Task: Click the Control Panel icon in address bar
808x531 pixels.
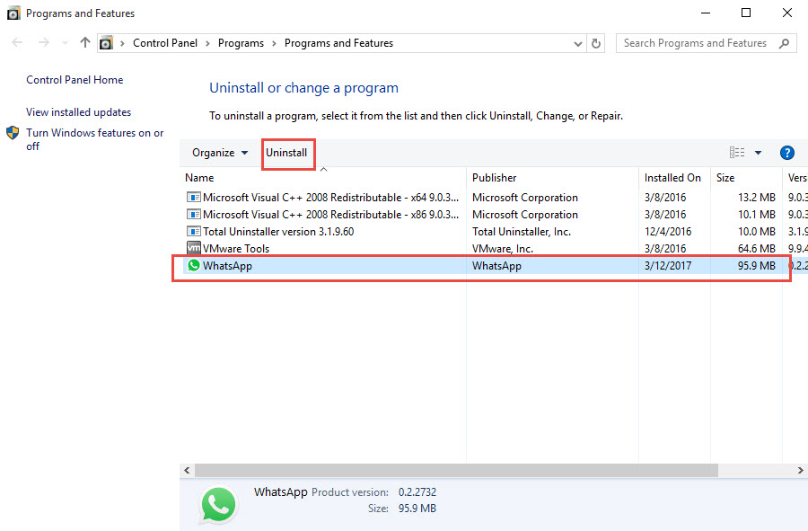Action: [106, 43]
